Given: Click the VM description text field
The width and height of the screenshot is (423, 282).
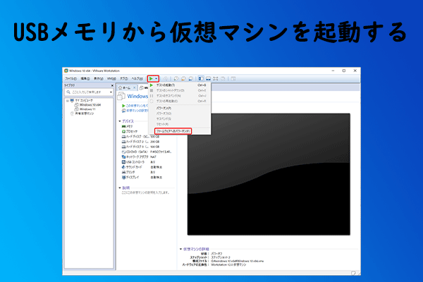Looking at the screenshot, I should click(x=147, y=192).
